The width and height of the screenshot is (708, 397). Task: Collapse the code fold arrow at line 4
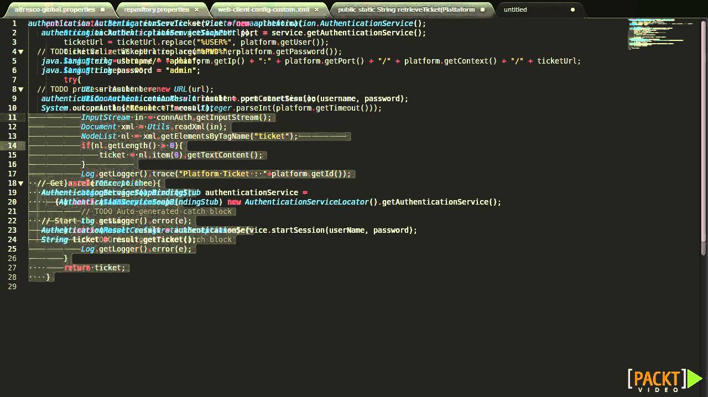[21, 51]
